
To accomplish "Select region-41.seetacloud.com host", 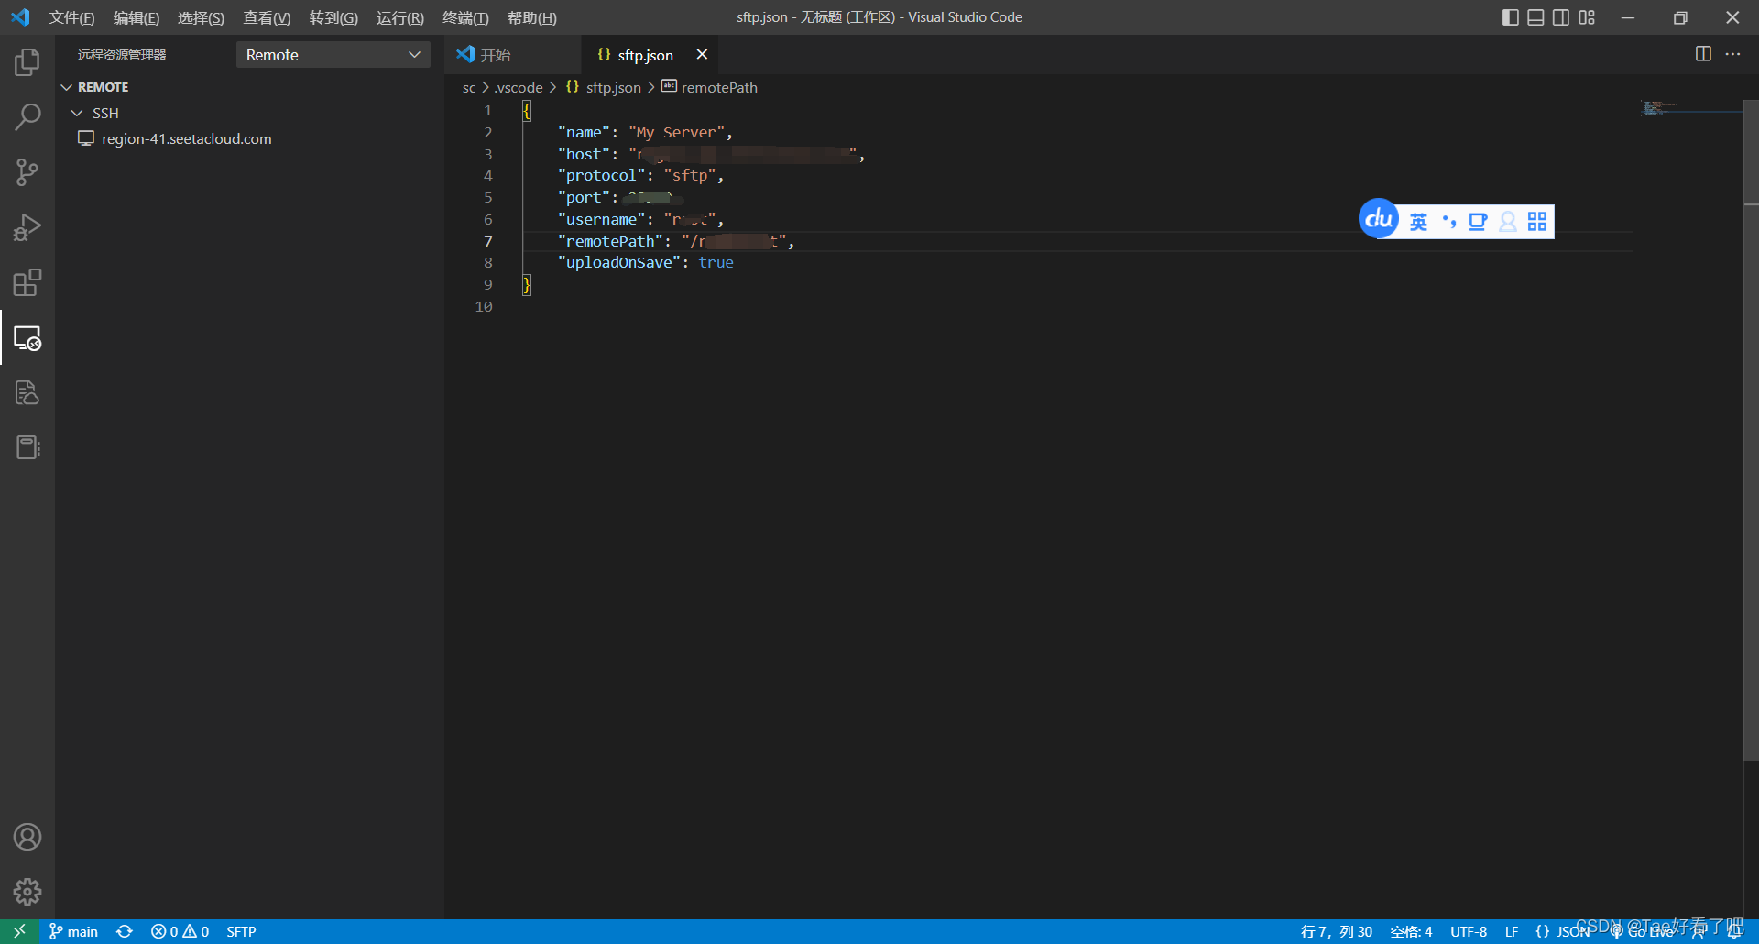I will click(186, 138).
